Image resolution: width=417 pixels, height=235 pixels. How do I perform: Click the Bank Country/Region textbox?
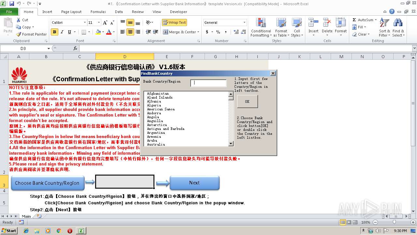point(208,83)
